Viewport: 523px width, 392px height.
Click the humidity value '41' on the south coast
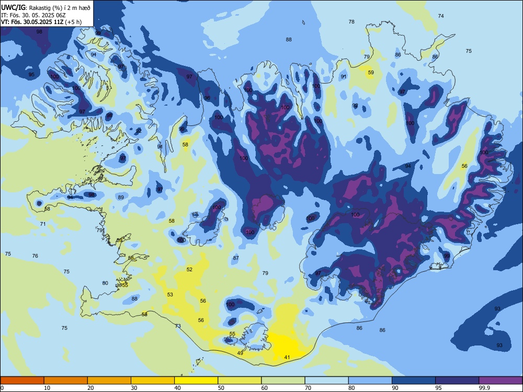coord(287,358)
